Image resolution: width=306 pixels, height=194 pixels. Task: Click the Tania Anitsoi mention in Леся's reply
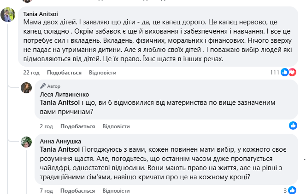[61, 103]
